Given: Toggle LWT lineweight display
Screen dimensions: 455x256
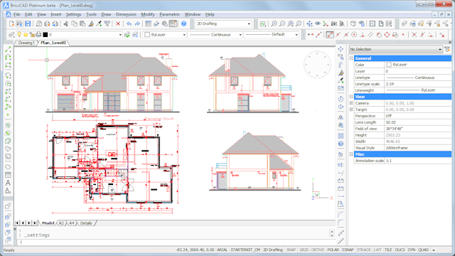Looking at the screenshot, I should pyautogui.click(x=378, y=250).
